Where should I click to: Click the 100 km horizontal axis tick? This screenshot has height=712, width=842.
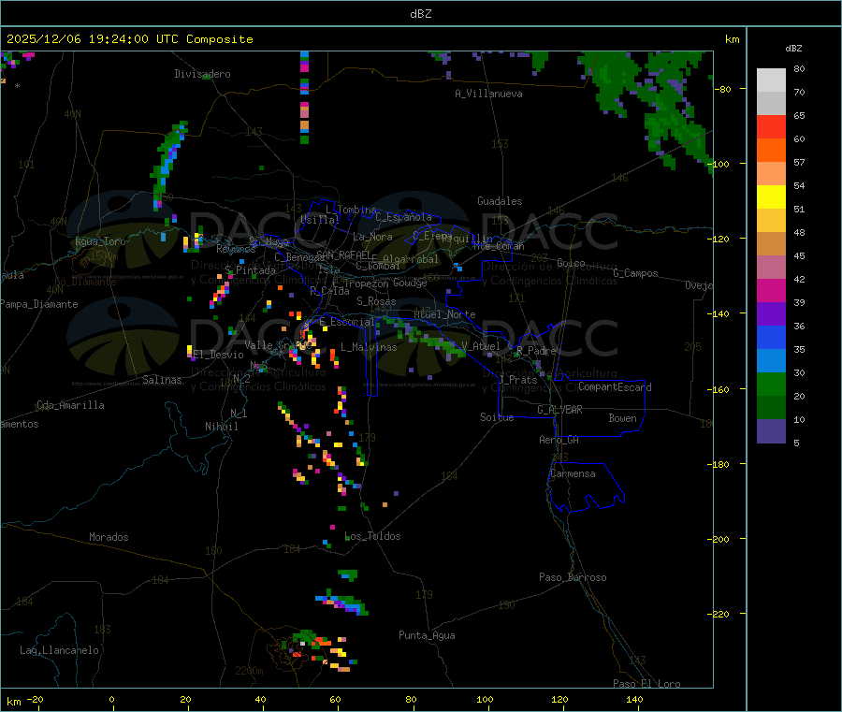pyautogui.click(x=485, y=699)
